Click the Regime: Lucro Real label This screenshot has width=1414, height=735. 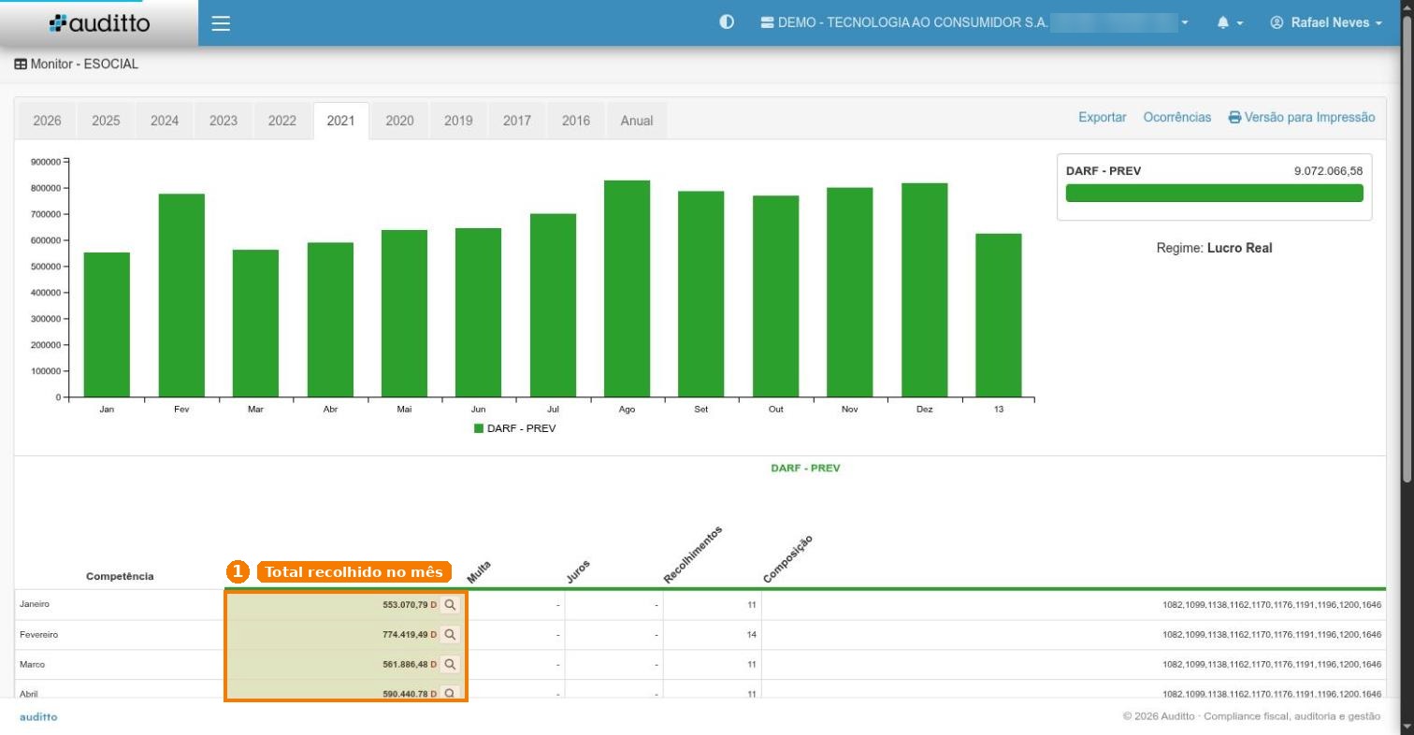1214,248
